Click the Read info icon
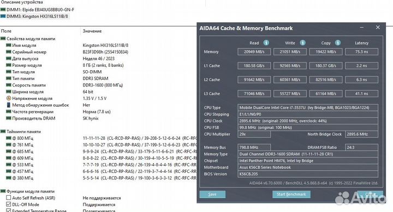393x212 pixels. coord(266,43)
